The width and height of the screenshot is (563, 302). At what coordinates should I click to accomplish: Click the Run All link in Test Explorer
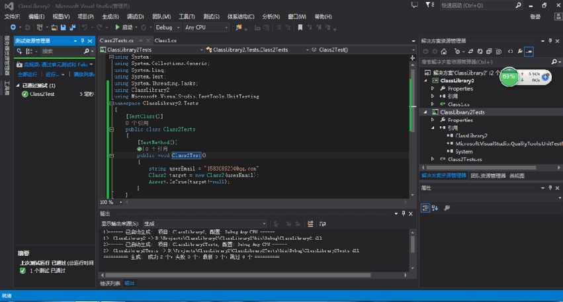click(27, 74)
